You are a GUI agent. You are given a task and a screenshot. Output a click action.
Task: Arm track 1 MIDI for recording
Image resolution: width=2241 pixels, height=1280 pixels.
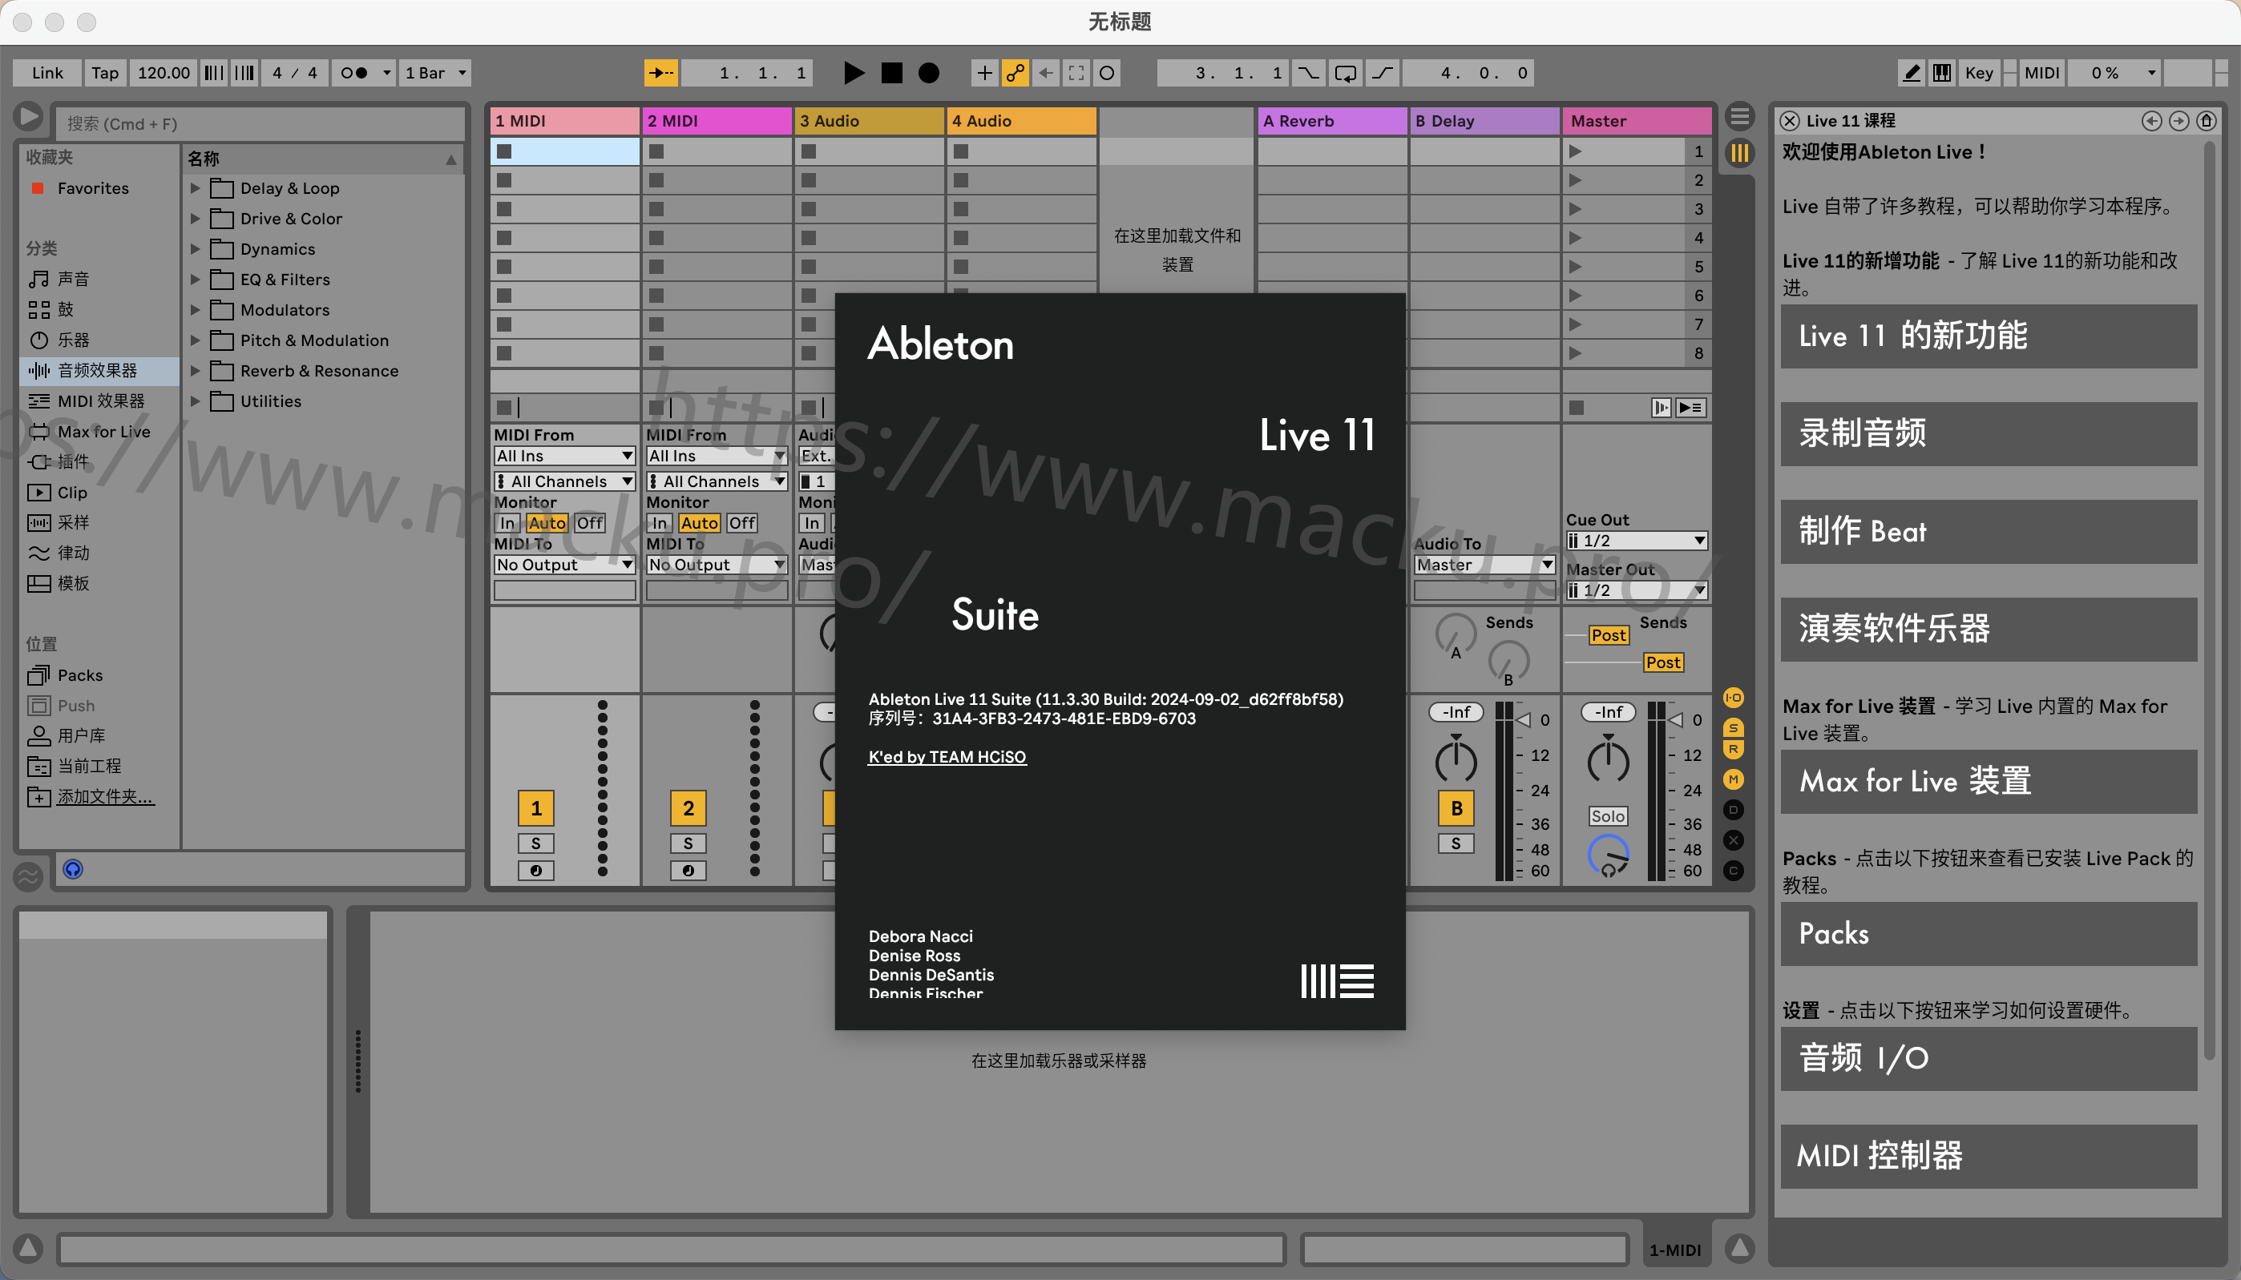click(535, 871)
